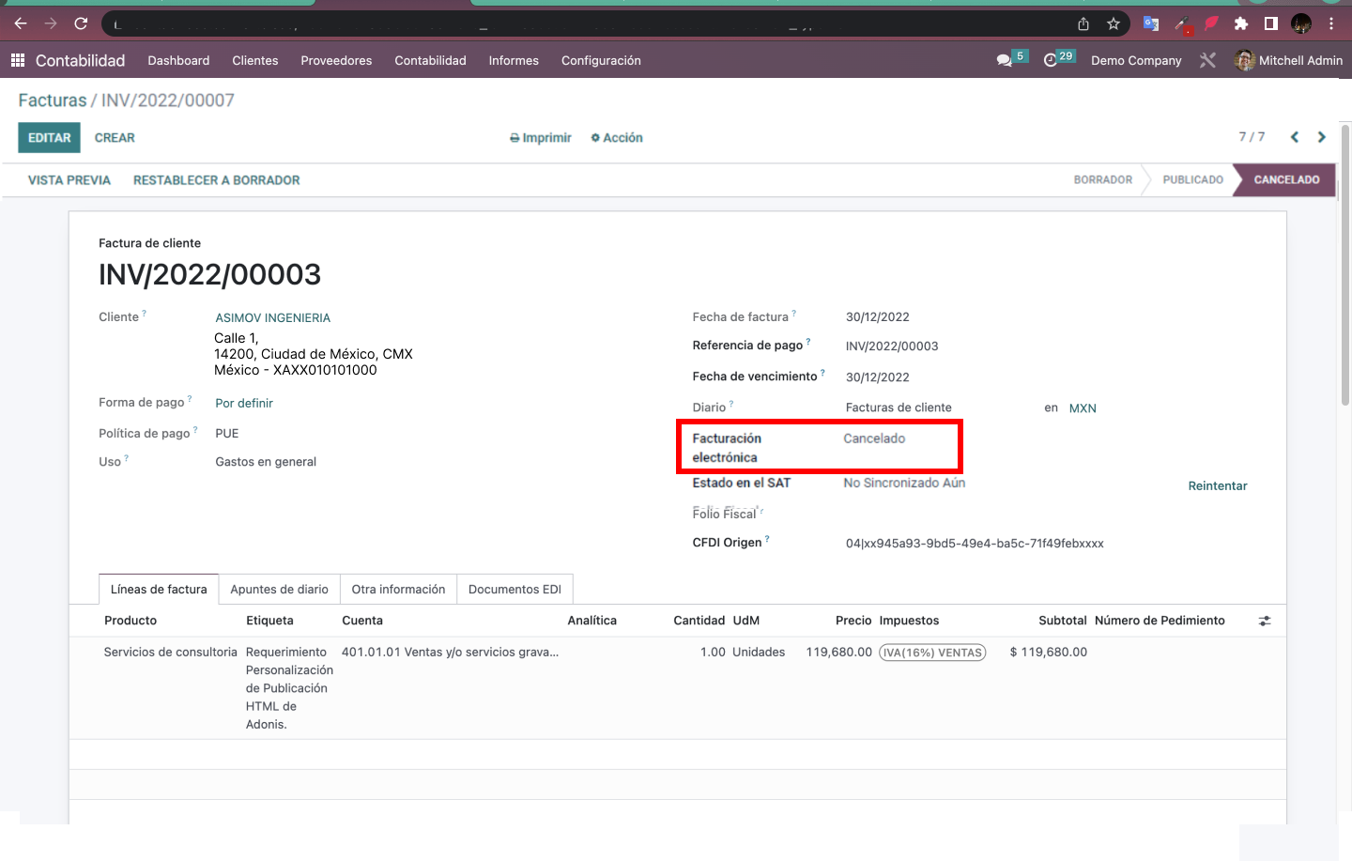1352x861 pixels.
Task: Open the Imprimir dropdown
Action: (x=541, y=138)
